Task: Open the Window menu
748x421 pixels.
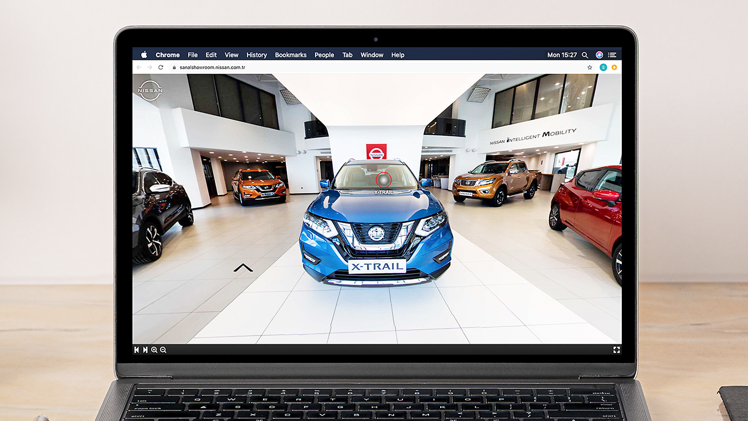Action: pyautogui.click(x=372, y=55)
